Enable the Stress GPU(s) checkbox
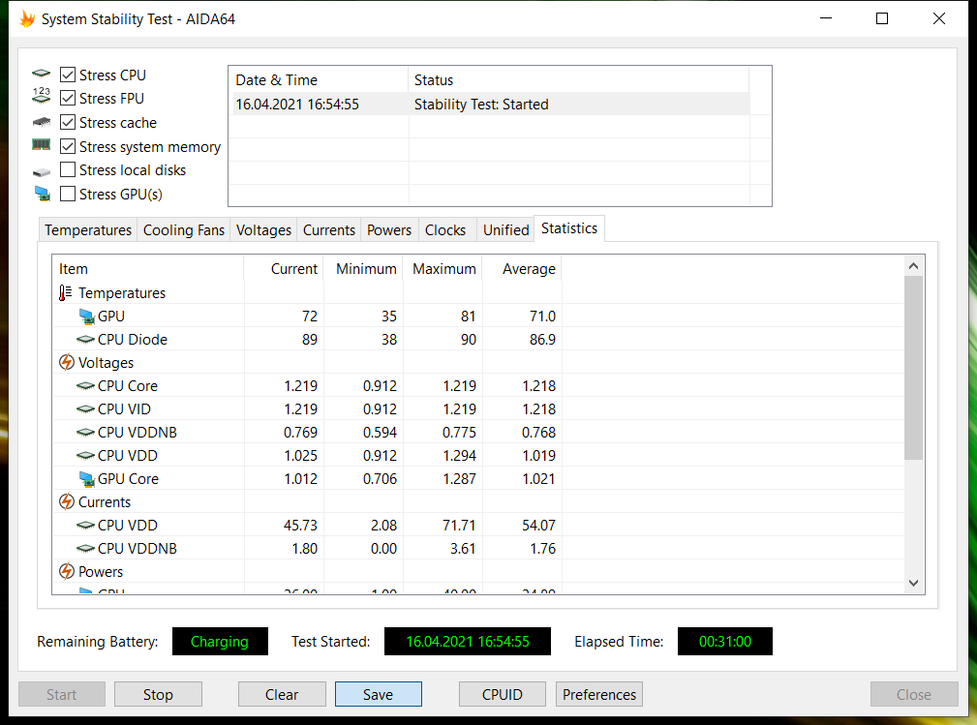This screenshot has height=725, width=977. [67, 194]
